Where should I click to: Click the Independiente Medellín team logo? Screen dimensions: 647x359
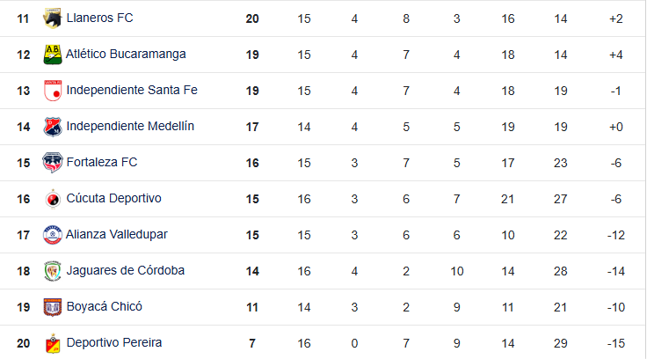point(53,127)
